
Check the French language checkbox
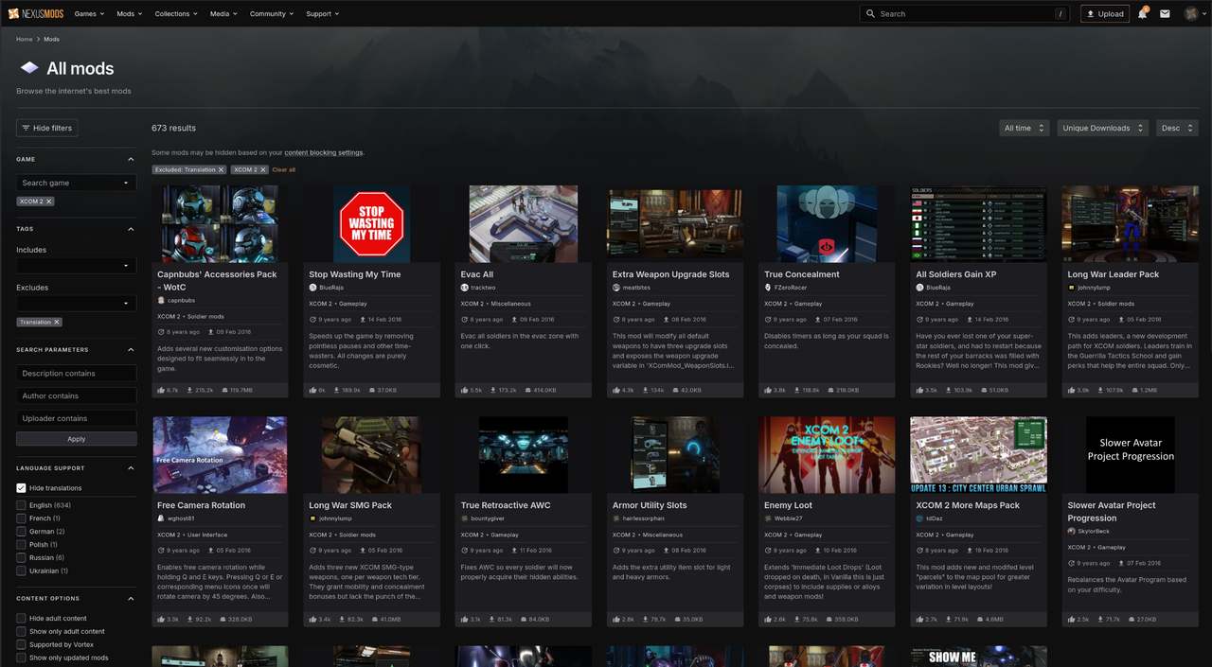point(21,518)
